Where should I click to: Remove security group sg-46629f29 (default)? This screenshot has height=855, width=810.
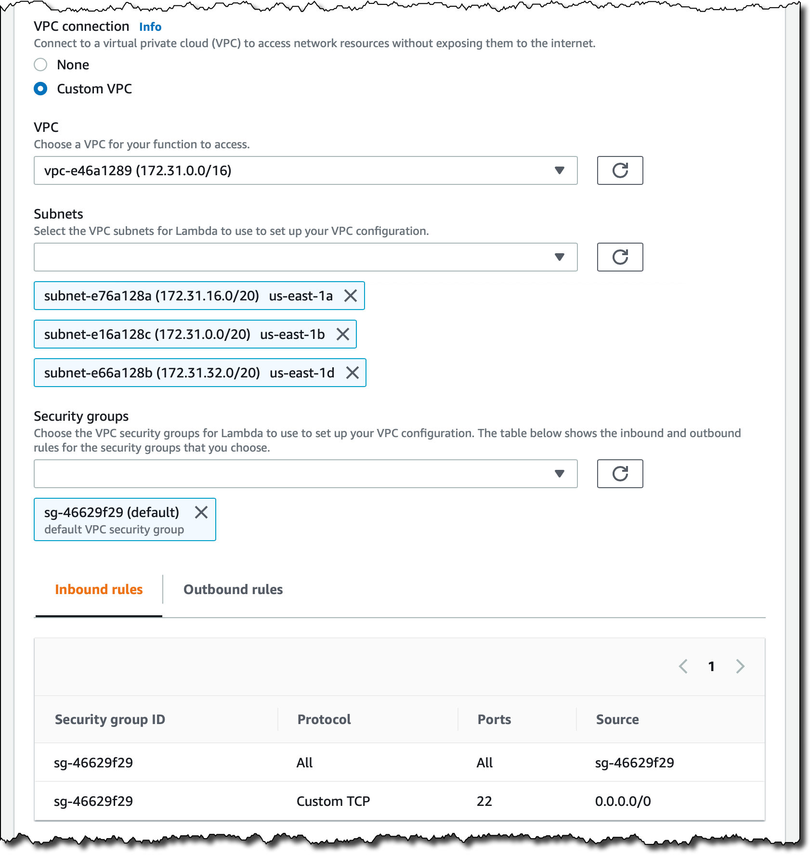(x=201, y=512)
